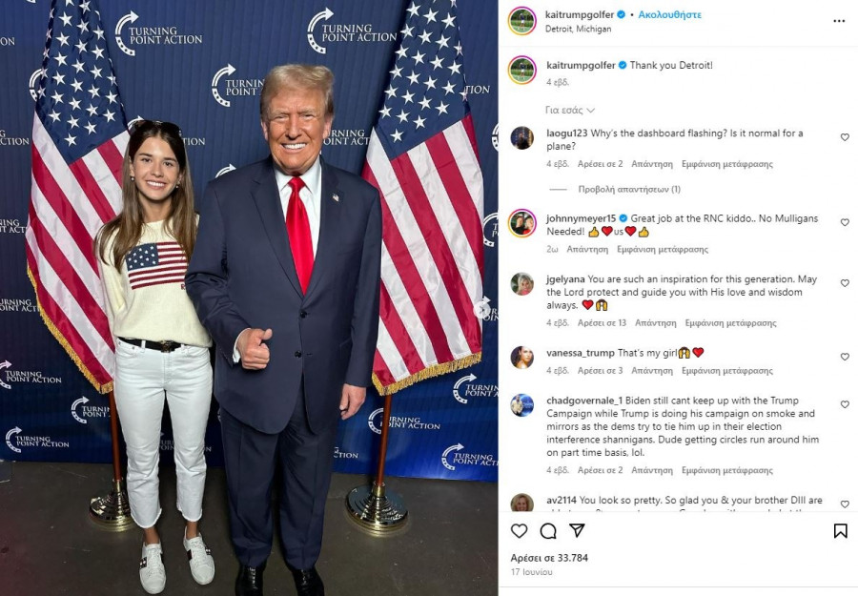This screenshot has width=858, height=596.
Task: Open kaitrumpgolfer profile avatar in header
Action: 522,21
